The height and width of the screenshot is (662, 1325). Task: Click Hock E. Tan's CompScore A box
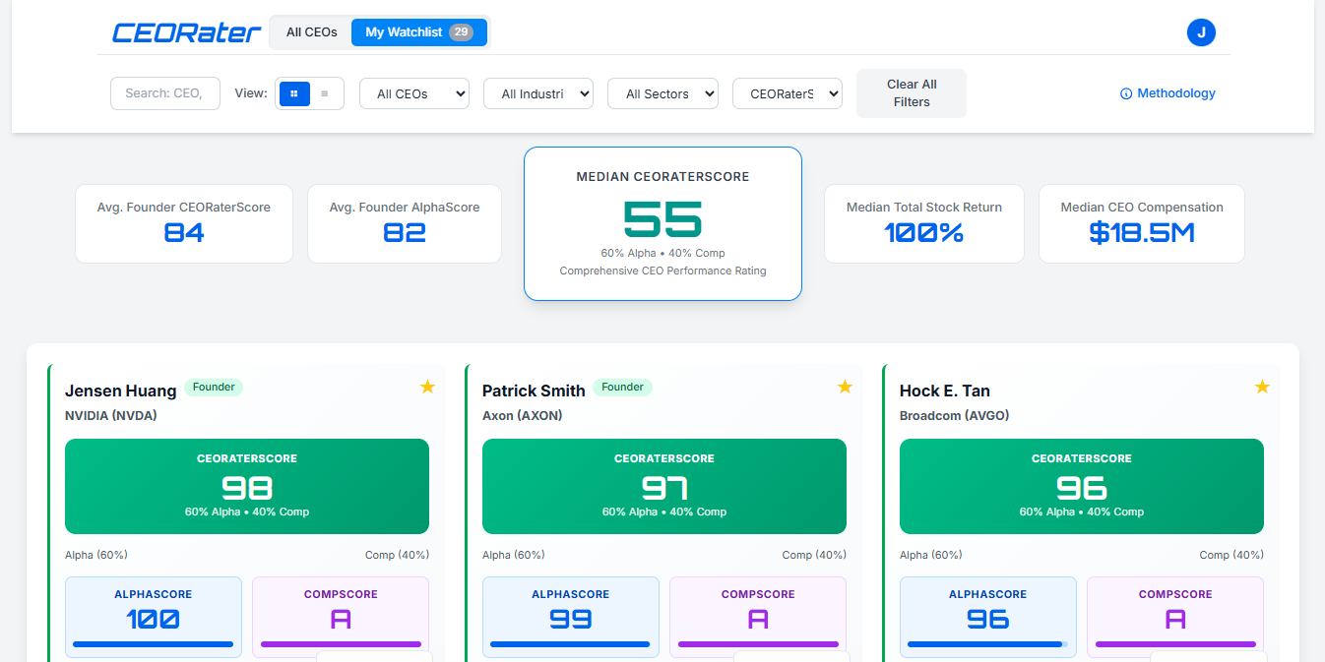[x=1175, y=617]
